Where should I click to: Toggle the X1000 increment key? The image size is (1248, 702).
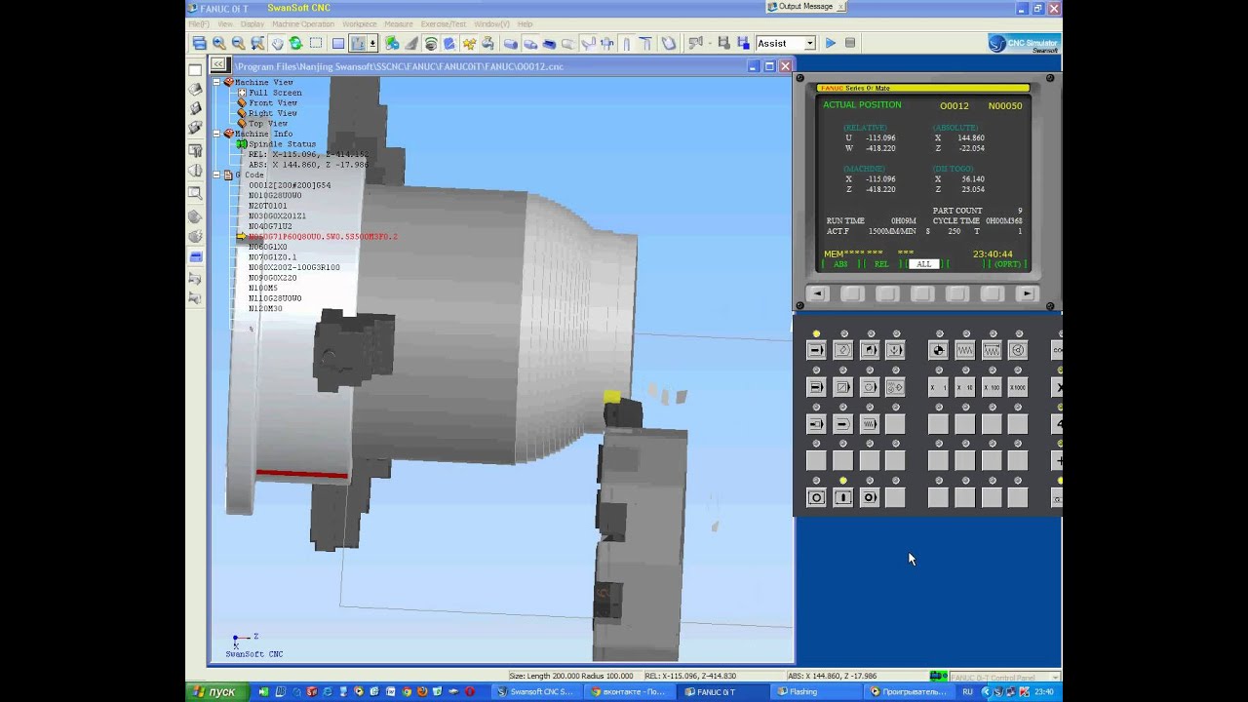(1017, 387)
